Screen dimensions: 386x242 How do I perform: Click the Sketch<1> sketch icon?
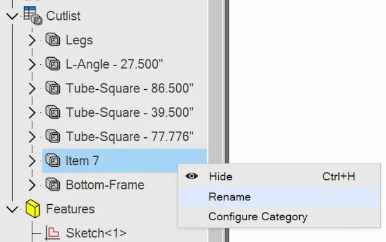[x=53, y=232]
